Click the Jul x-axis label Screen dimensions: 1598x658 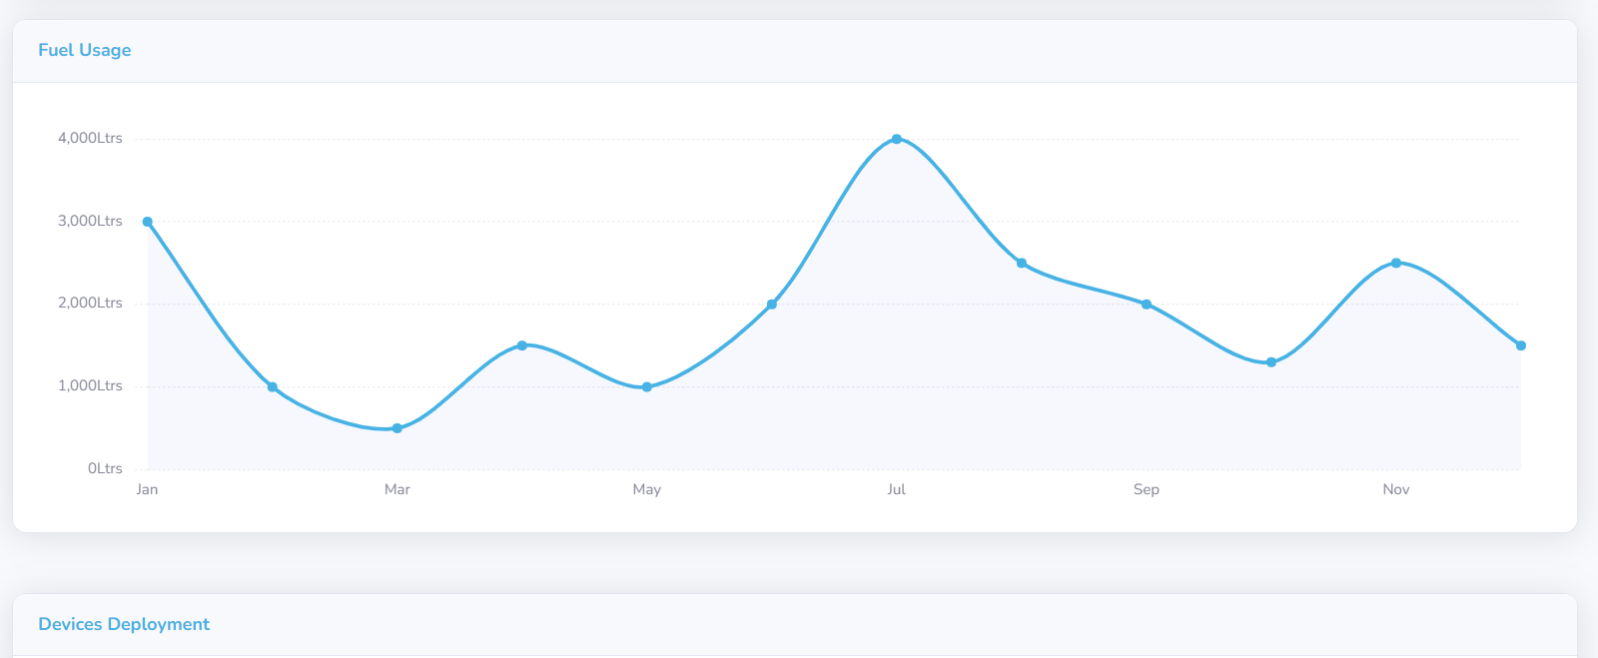[897, 489]
